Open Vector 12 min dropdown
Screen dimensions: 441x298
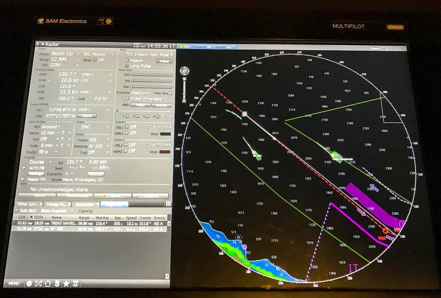click(49, 133)
